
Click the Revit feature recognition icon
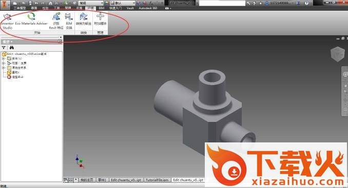[x=56, y=21]
